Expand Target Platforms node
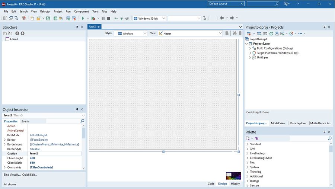Viewport: 335px width, 189px height. click(250, 53)
